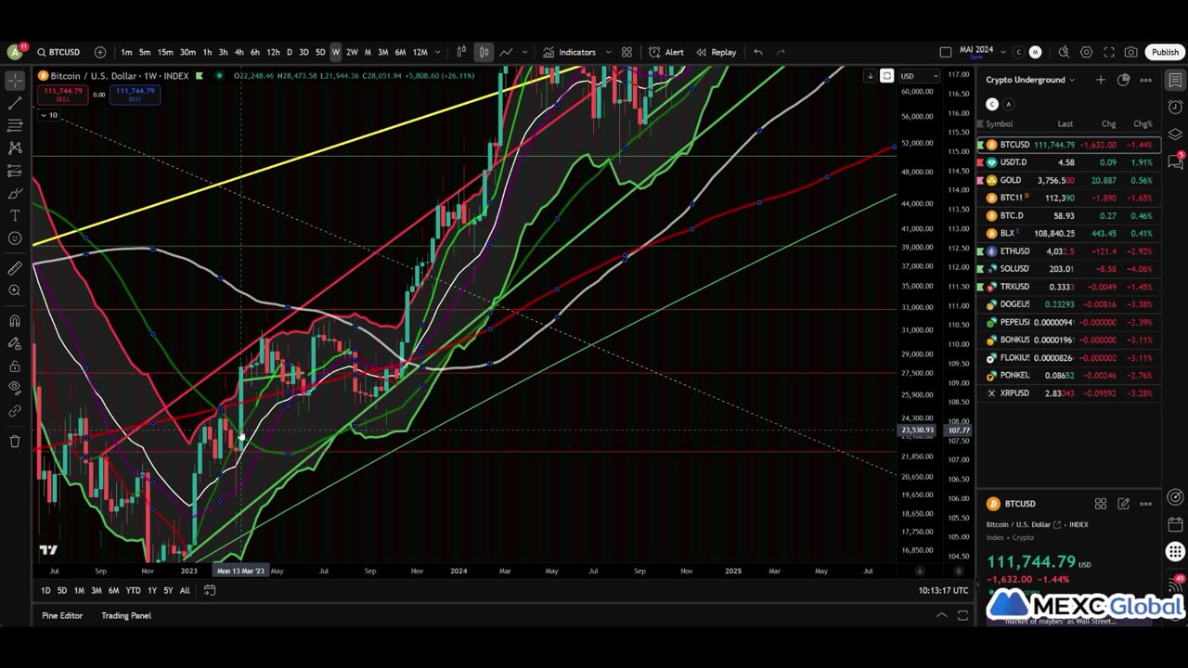Select ETHUSD in the watchlist
This screenshot has height=668, width=1188.
[1069, 251]
